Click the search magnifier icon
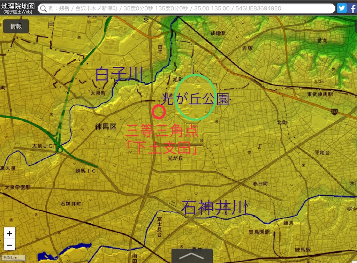The width and height of the screenshot is (357, 263). point(43,9)
